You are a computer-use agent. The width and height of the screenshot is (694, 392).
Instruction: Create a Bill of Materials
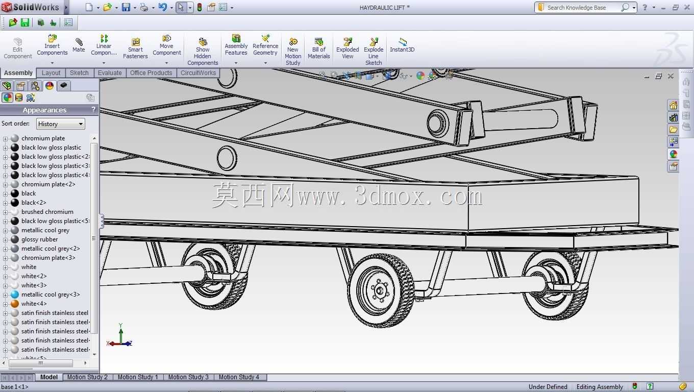(x=318, y=48)
